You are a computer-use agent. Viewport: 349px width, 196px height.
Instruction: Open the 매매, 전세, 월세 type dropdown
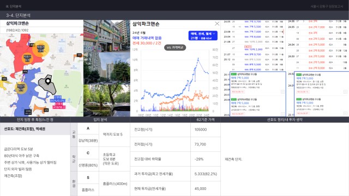click(x=203, y=35)
